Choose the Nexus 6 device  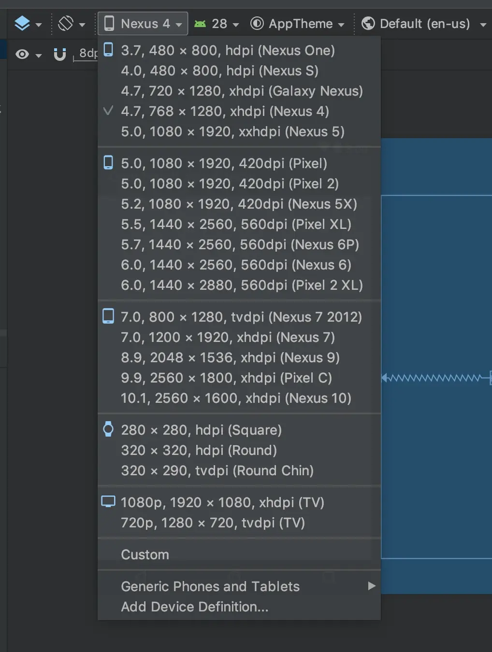239,265
